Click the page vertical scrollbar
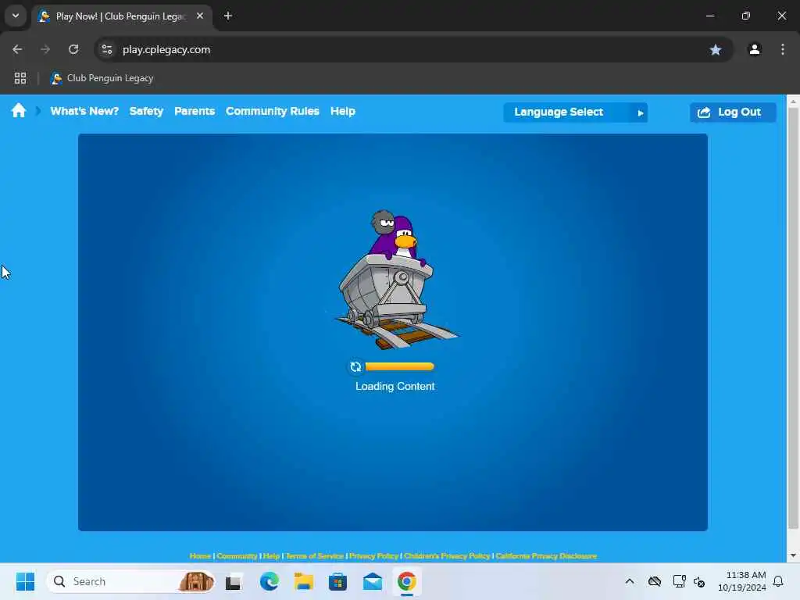800x600 pixels. click(793, 319)
